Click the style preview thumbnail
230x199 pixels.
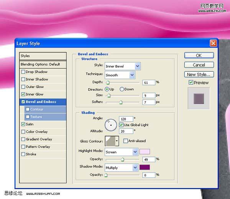coord(199,99)
